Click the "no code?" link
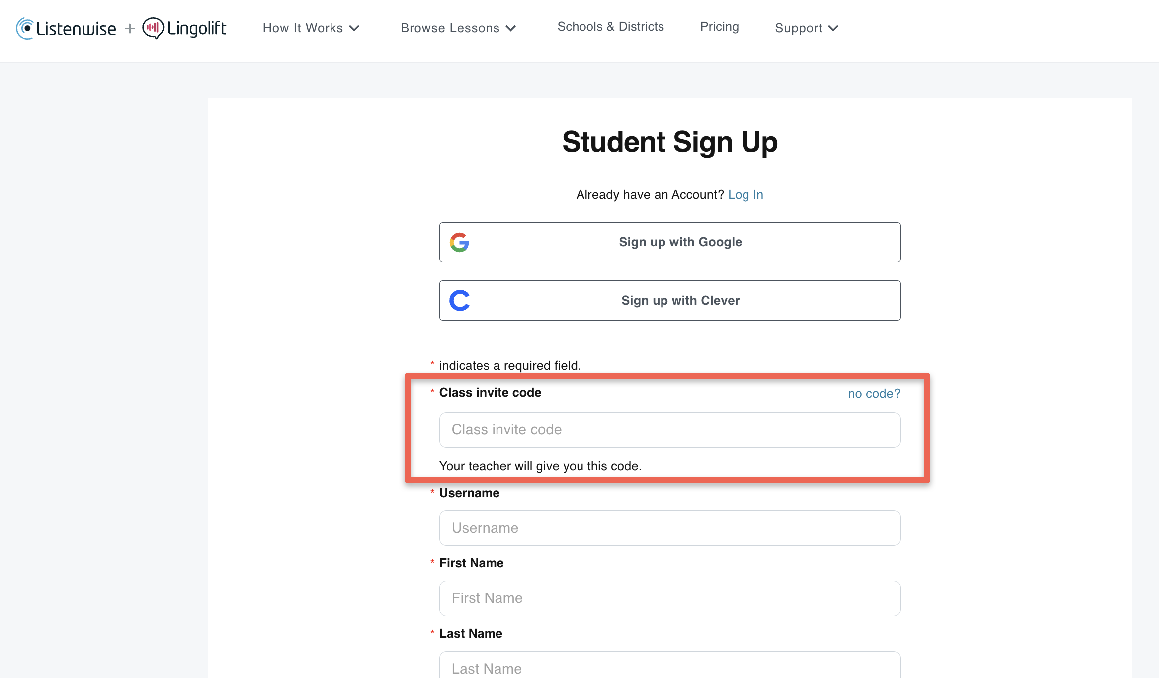The height and width of the screenshot is (678, 1159). (874, 394)
